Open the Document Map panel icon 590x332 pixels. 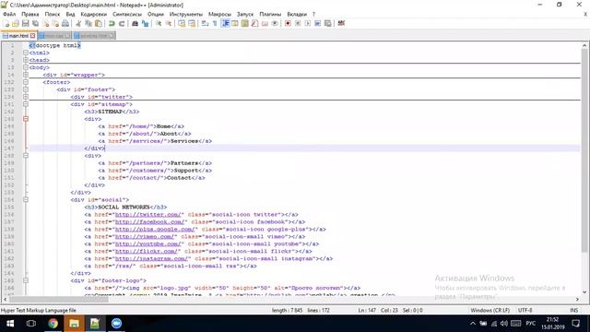coord(245,23)
